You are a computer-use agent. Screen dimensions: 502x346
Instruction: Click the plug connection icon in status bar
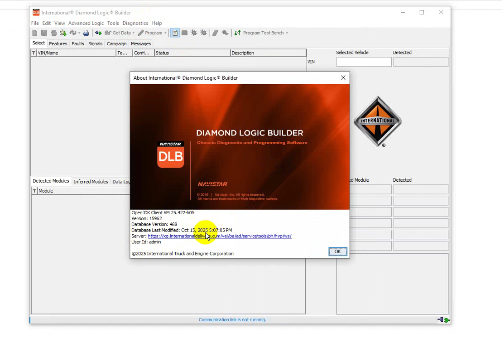click(443, 320)
